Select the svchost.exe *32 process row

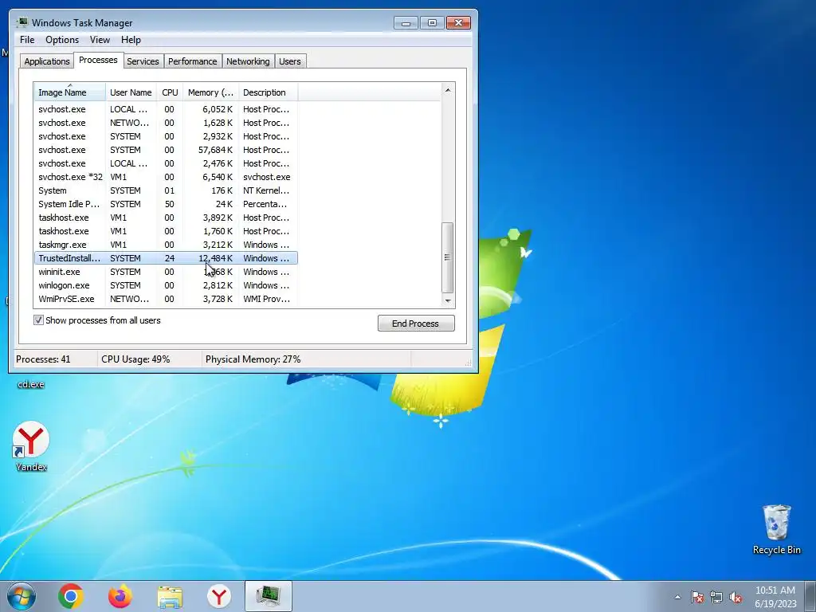(166, 177)
